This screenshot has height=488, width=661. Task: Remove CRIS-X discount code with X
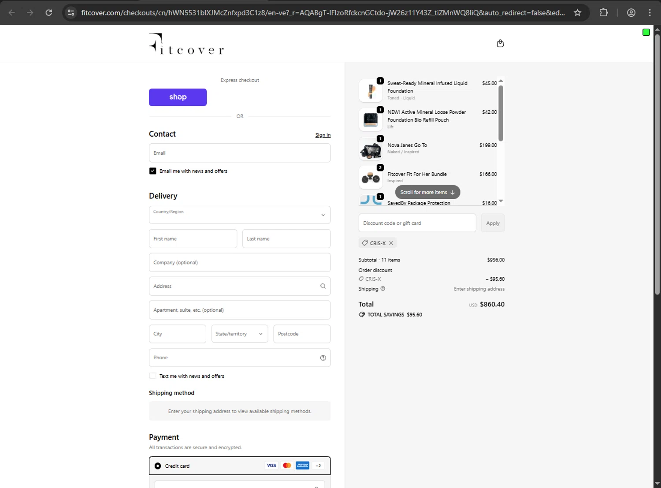[x=391, y=243]
